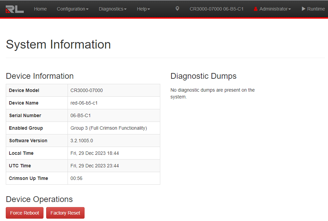Click the red Administrator user icon
328x221 pixels.
coord(255,9)
